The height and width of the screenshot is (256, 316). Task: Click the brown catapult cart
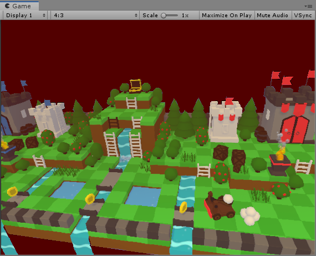[x=220, y=206]
